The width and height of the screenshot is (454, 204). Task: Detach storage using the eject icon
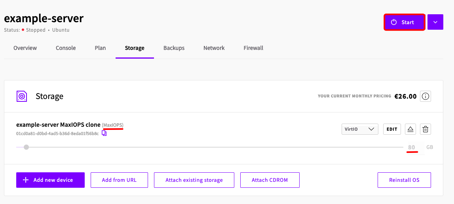[410, 129]
